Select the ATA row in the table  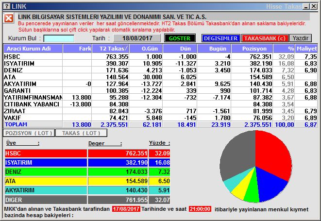[x=160, y=77]
